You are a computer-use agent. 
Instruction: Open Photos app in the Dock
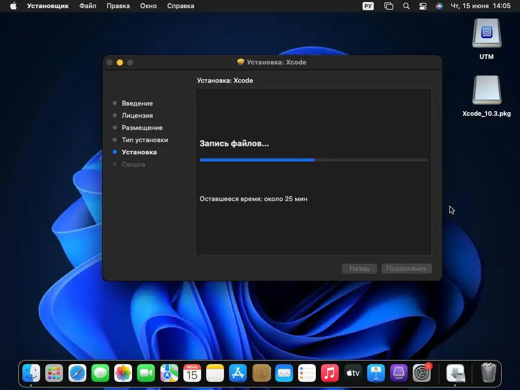(123, 373)
